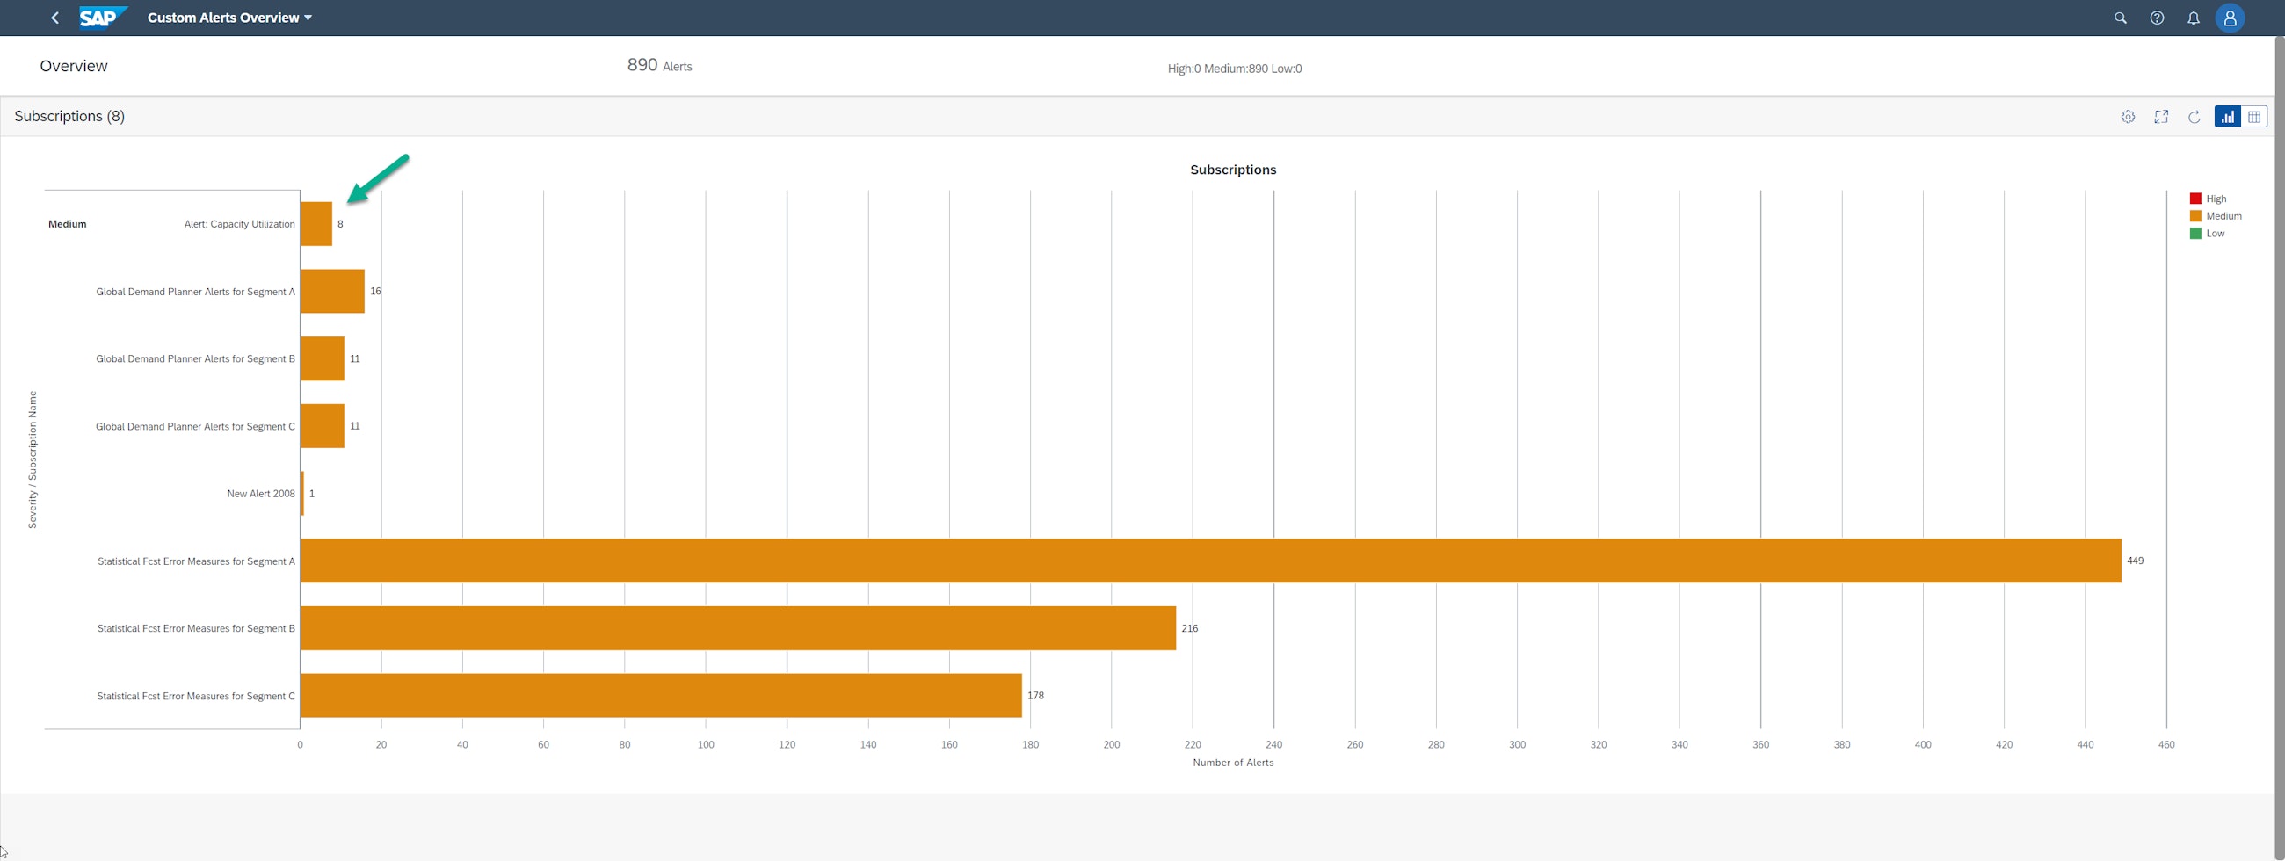
Task: Click Global Demand Planner Segment A label
Action: [195, 292]
